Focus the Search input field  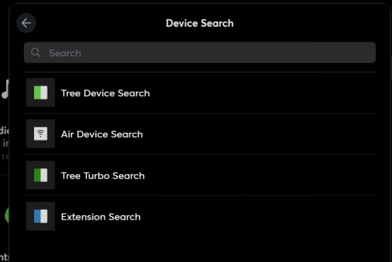click(x=200, y=53)
